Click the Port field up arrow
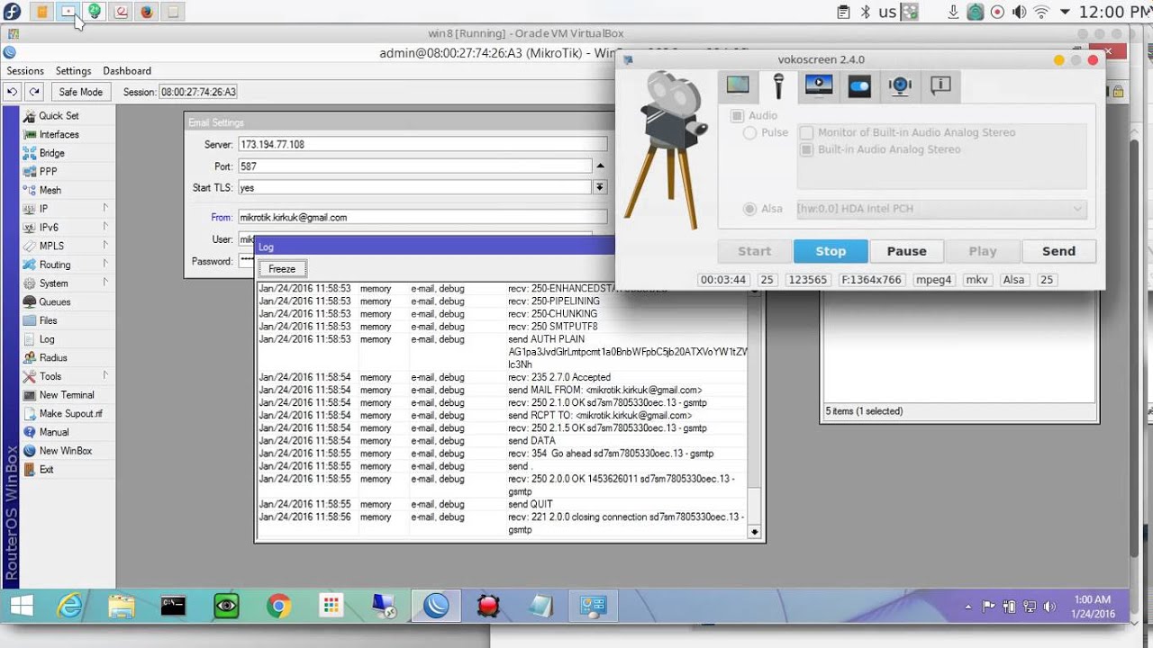Viewport: 1153px width, 648px height. coord(600,166)
